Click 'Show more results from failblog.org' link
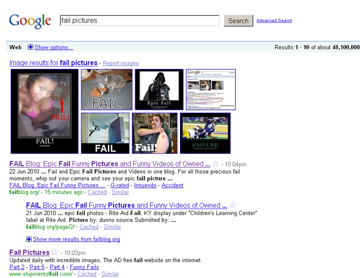This screenshot has width=360, height=278. click(x=76, y=239)
